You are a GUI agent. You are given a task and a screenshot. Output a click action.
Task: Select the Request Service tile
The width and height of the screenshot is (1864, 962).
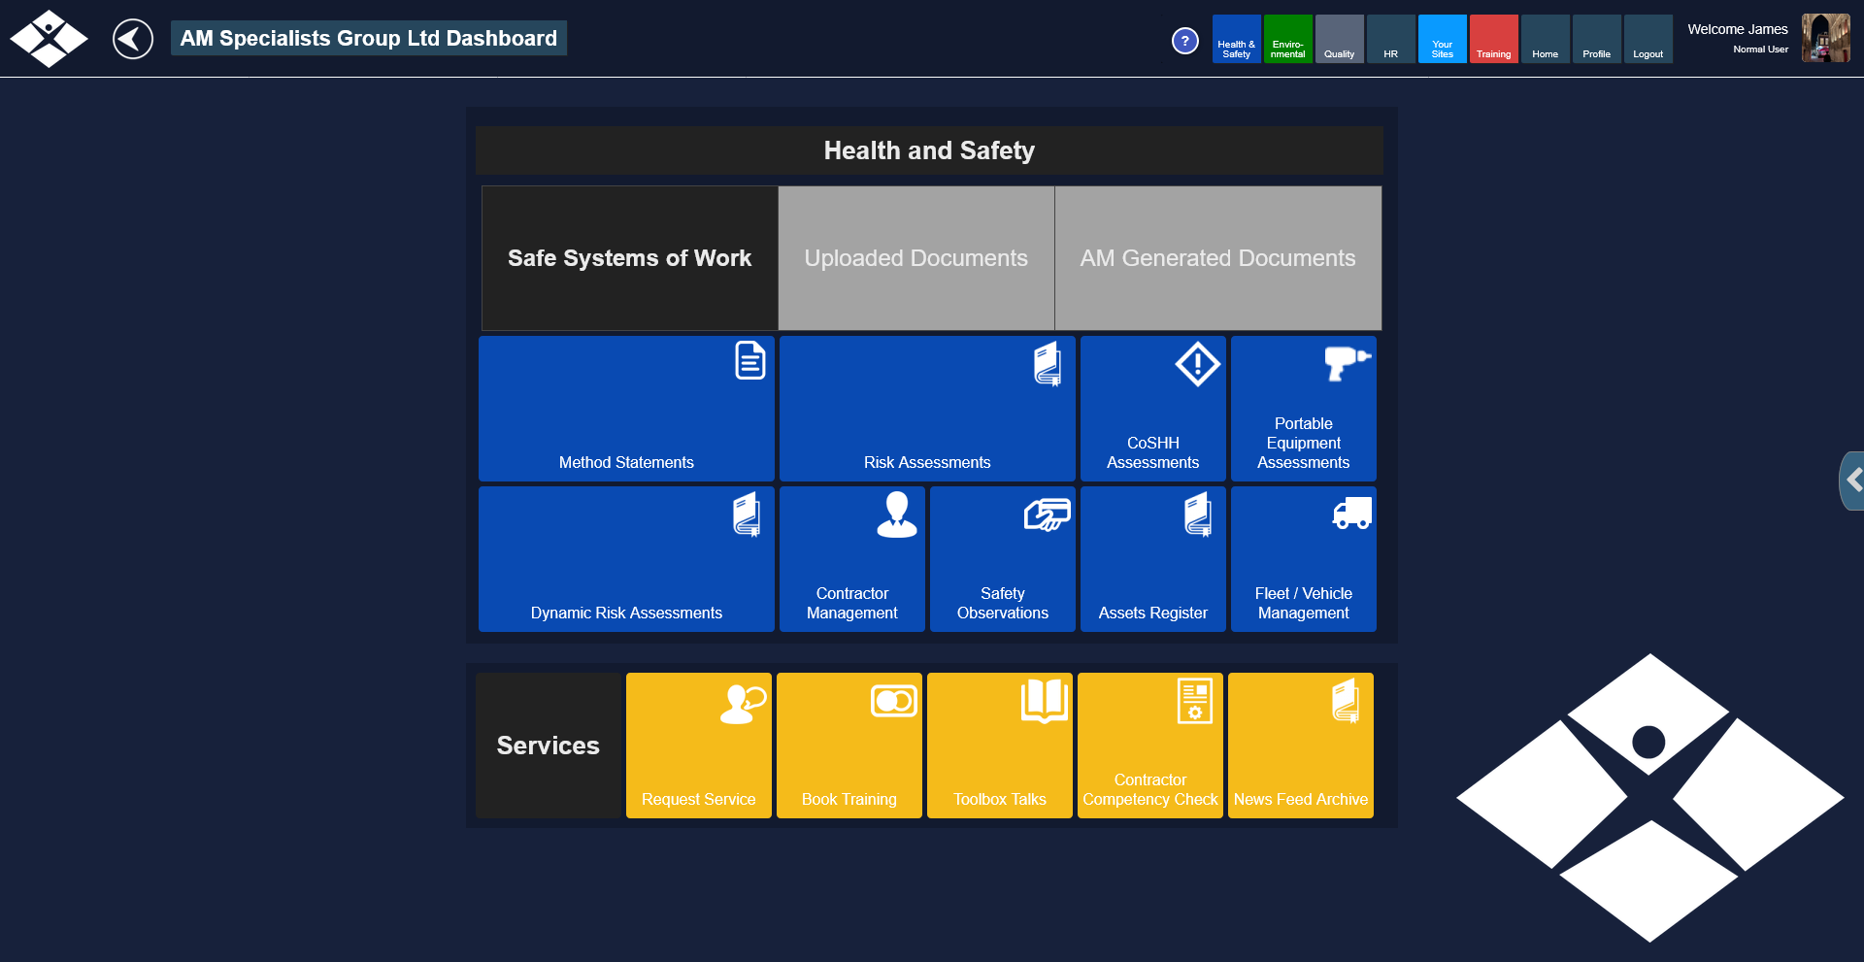pos(699,746)
